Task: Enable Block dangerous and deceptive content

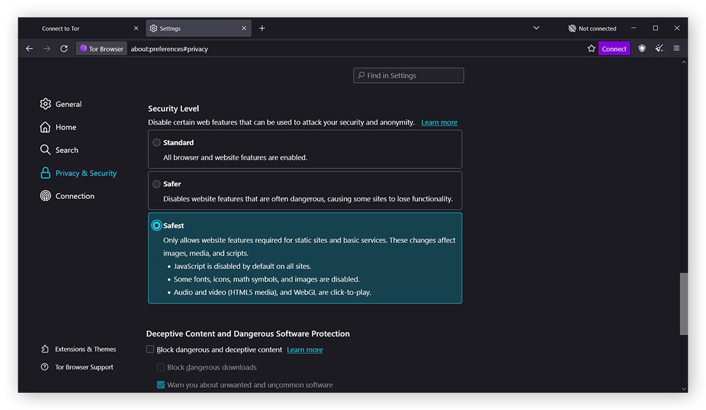Action: click(151, 349)
